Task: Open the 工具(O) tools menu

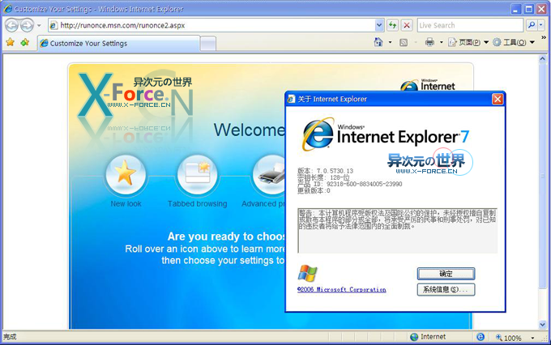Action: [514, 42]
